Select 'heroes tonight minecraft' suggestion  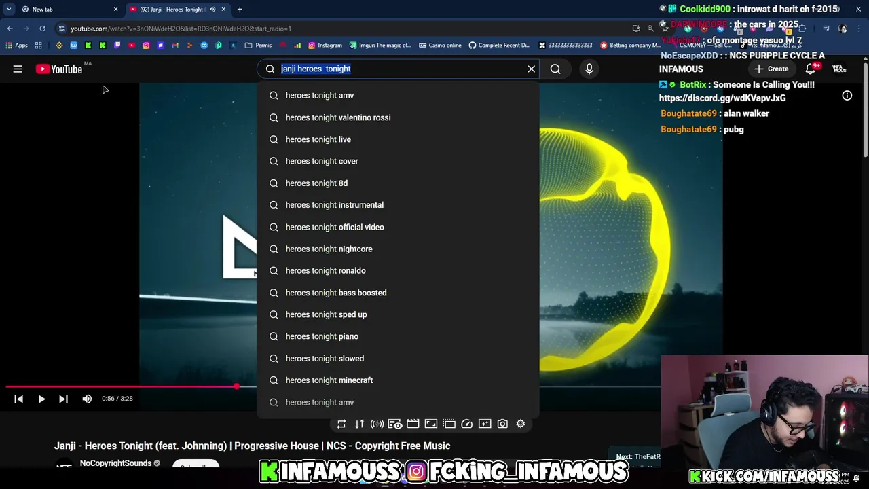[398, 380]
